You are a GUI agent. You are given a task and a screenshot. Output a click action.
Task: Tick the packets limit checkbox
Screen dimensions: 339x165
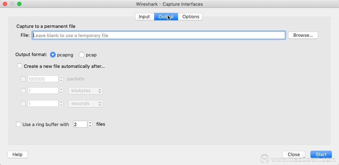[23, 79]
